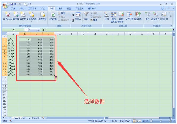
Task: Click cell A14 containing 测试13
Action: (x=13, y=75)
